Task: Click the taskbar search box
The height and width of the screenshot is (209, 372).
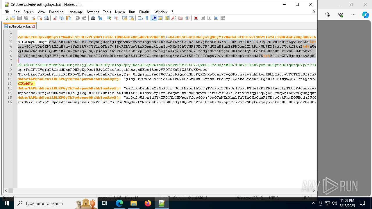Action: pyautogui.click(x=56, y=203)
